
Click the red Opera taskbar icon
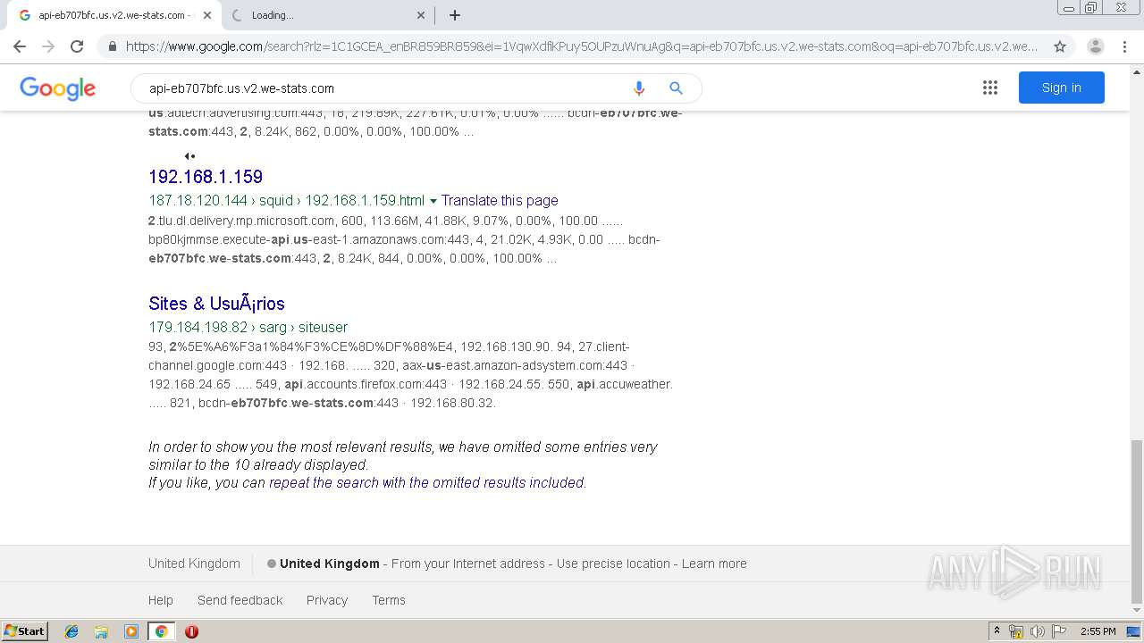[x=191, y=631]
